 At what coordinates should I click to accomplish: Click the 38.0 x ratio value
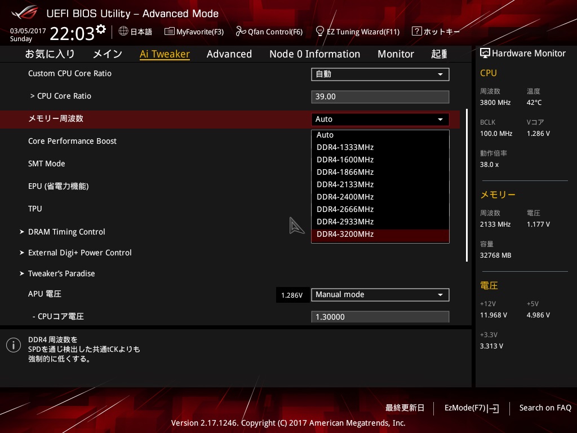[x=490, y=165]
